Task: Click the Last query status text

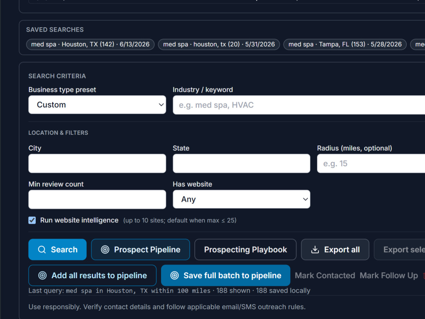Action: coord(170,291)
